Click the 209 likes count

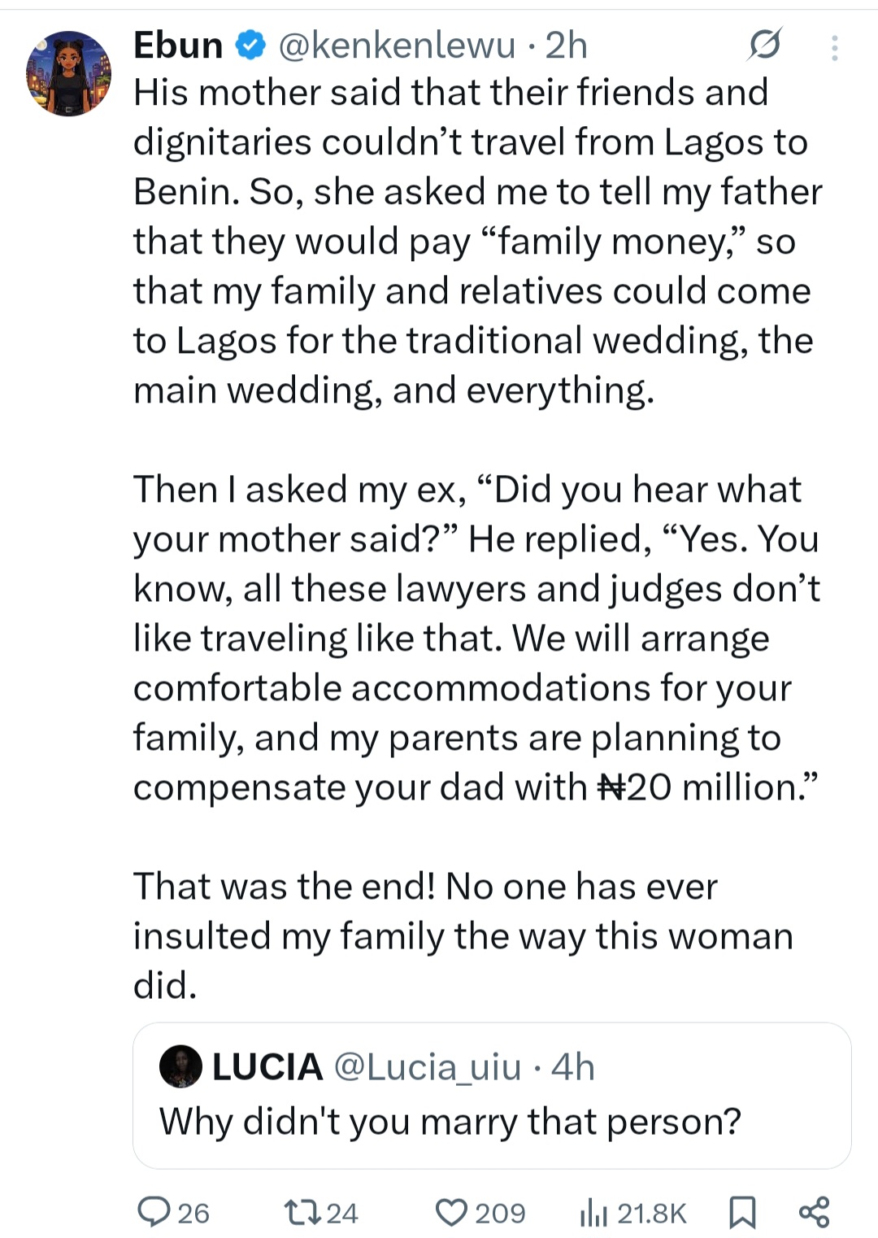point(500,1213)
